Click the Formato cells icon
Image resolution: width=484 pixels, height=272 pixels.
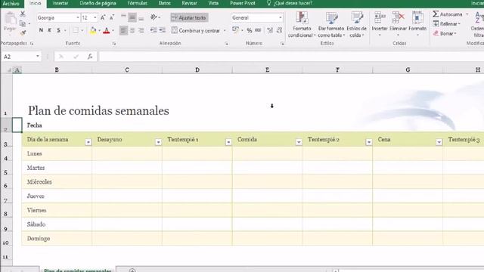417,18
